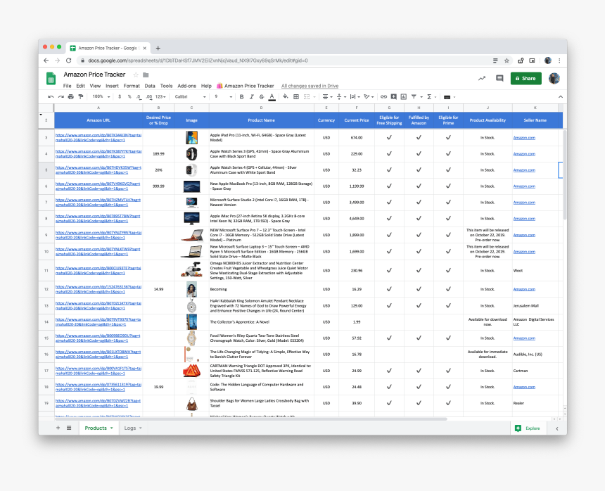The image size is (605, 491).
Task: Bookmark this page with the star icon
Action: pyautogui.click(x=507, y=60)
